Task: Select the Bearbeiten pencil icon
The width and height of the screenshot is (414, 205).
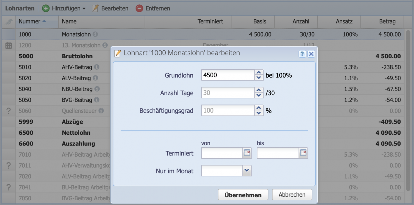Action: pos(95,8)
